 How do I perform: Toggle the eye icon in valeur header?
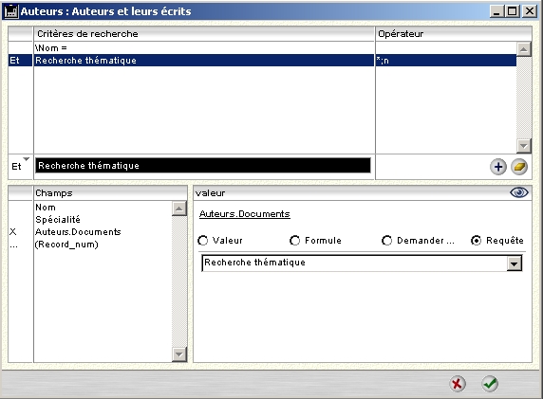pyautogui.click(x=518, y=192)
